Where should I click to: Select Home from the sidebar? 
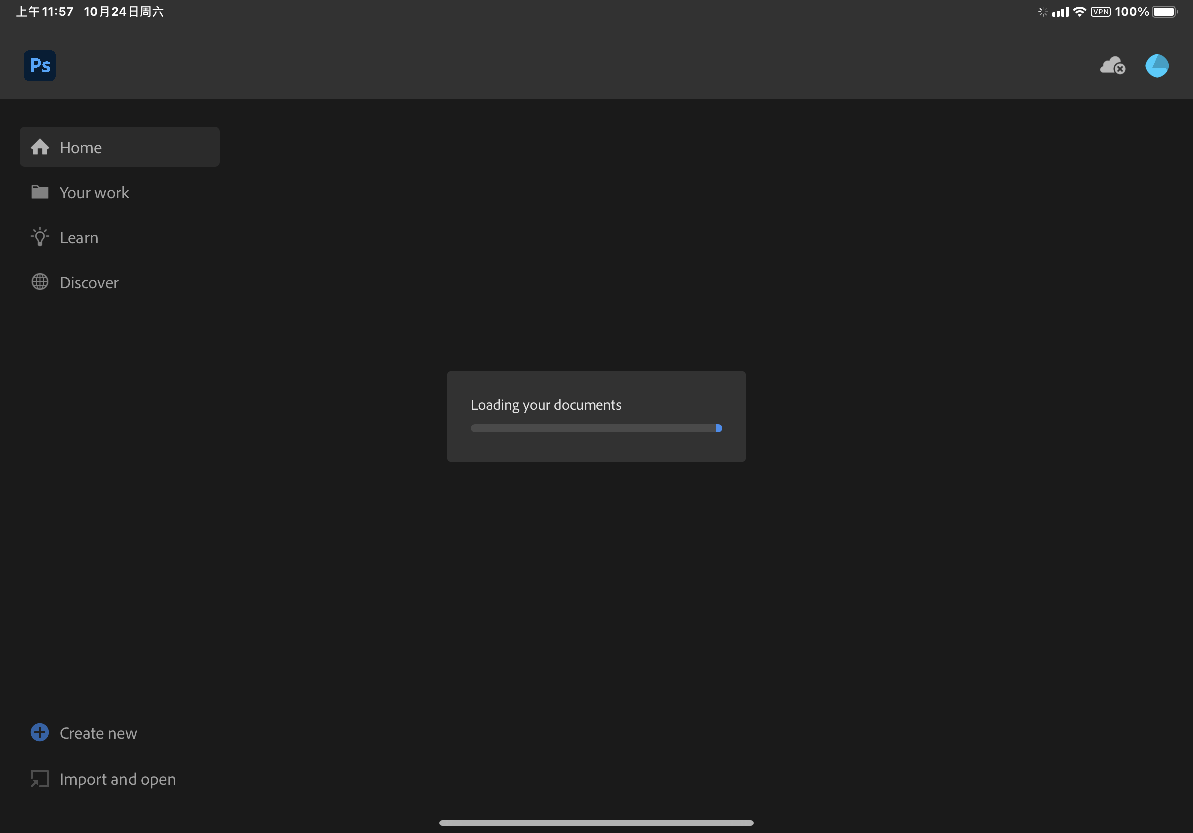80,147
